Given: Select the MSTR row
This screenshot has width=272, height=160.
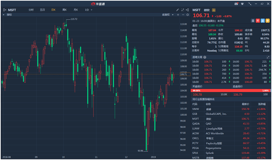Looking at the screenshot, I should pyautogui.click(x=231, y=158).
